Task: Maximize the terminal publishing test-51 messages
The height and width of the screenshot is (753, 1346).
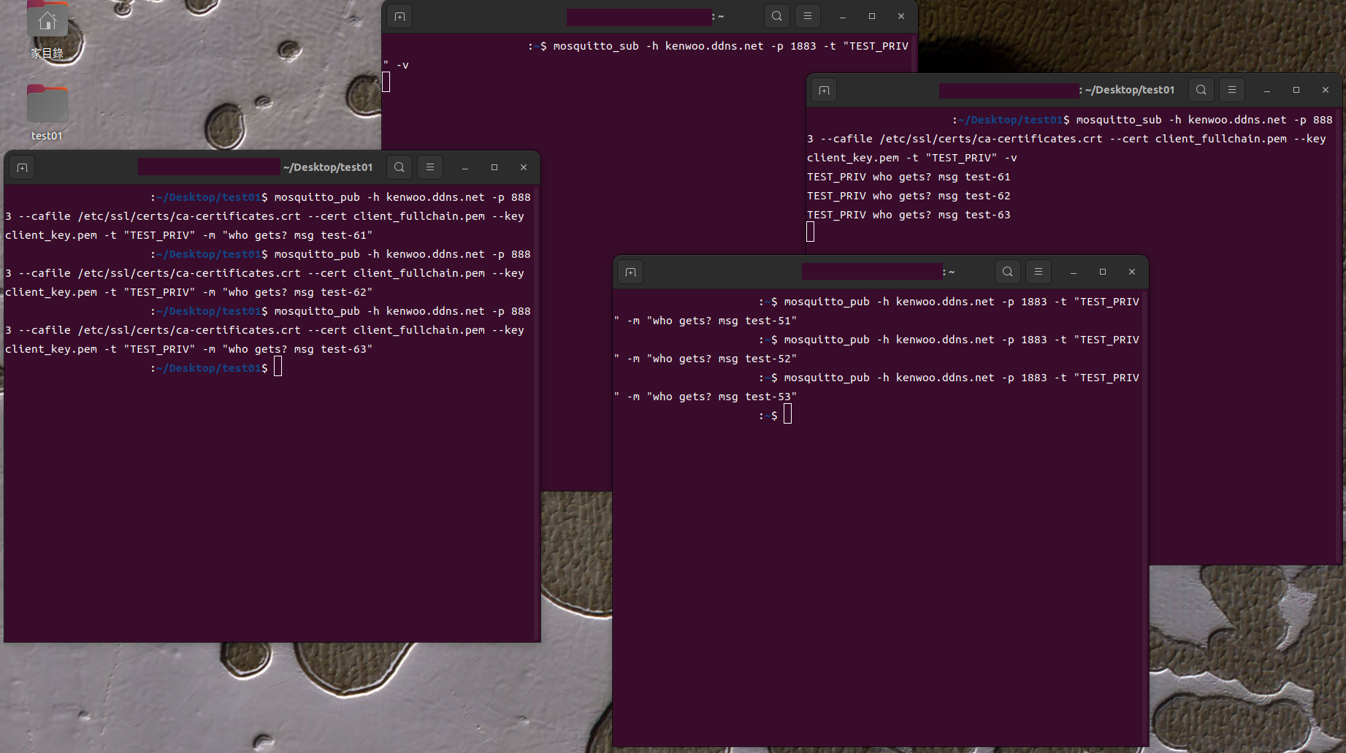Action: tap(1103, 272)
